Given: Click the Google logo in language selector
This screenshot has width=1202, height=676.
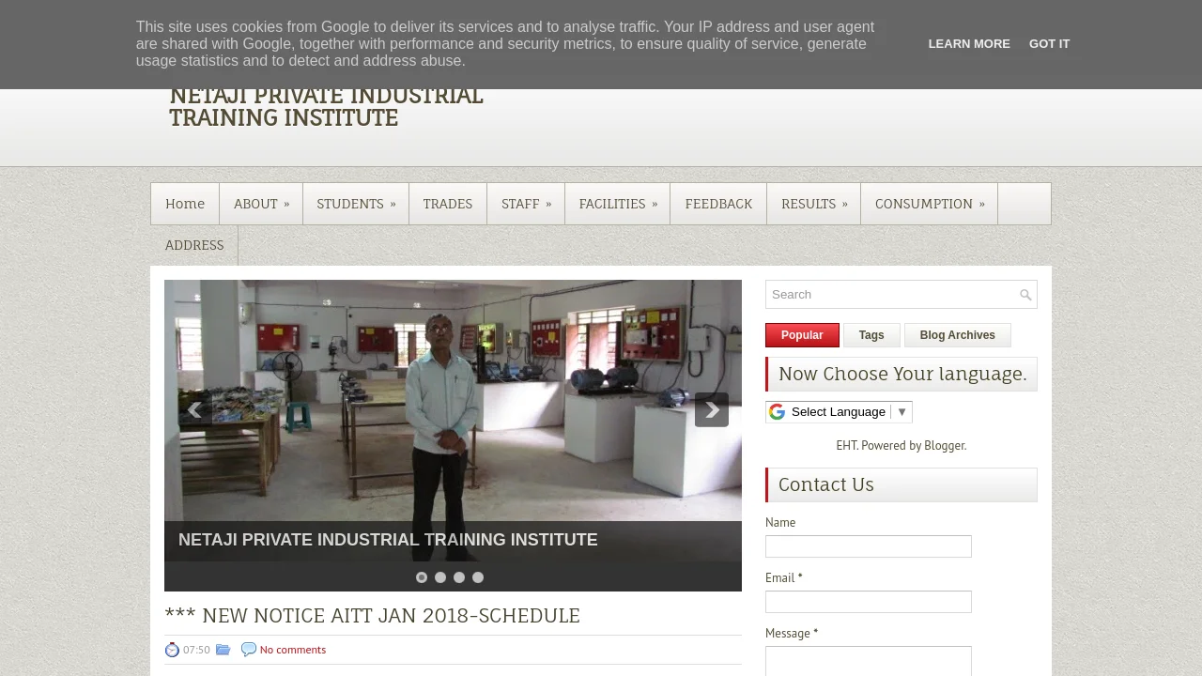Looking at the screenshot, I should 777,412.
